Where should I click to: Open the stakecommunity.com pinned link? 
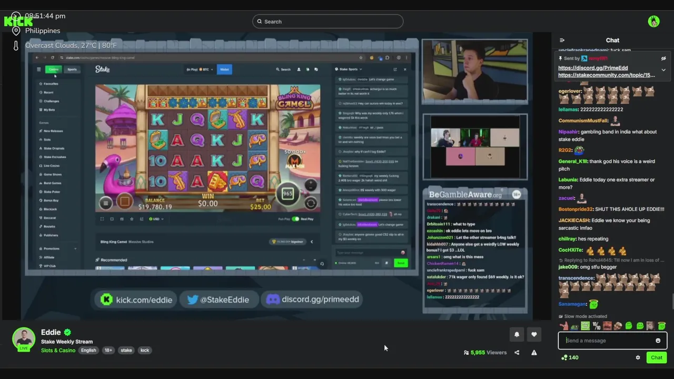click(607, 75)
